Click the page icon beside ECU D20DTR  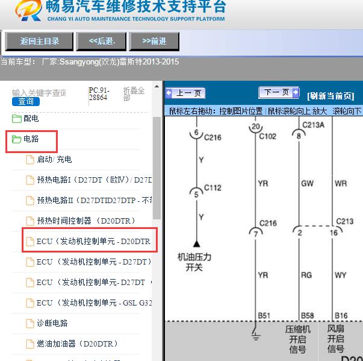click(x=30, y=242)
